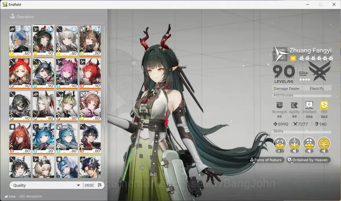
Task: Select the teal-haired operator at level 80
Action: [x=67, y=139]
